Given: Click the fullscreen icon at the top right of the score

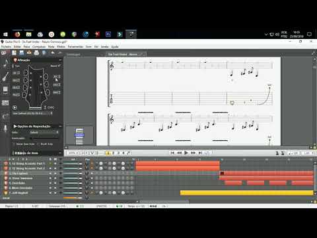Looking at the screenshot, I should 313,53.
